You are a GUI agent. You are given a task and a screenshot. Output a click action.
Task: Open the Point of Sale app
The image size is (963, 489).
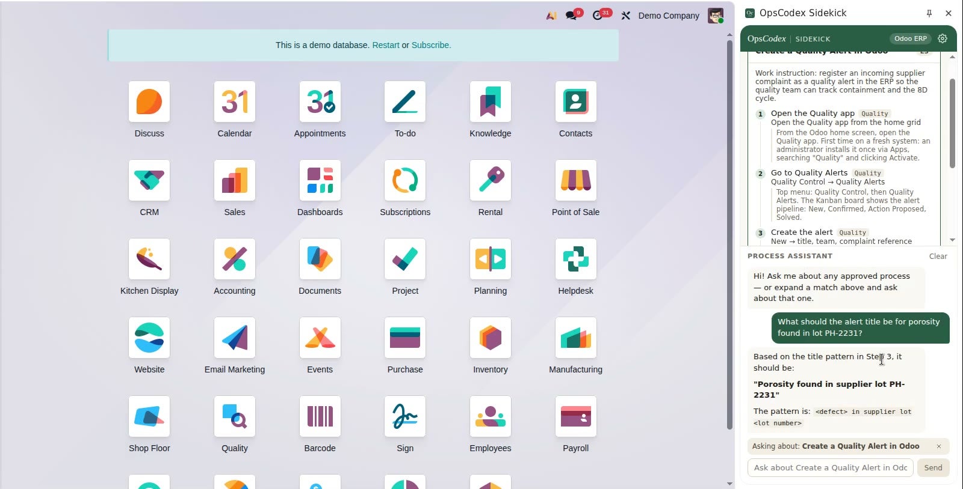click(576, 180)
